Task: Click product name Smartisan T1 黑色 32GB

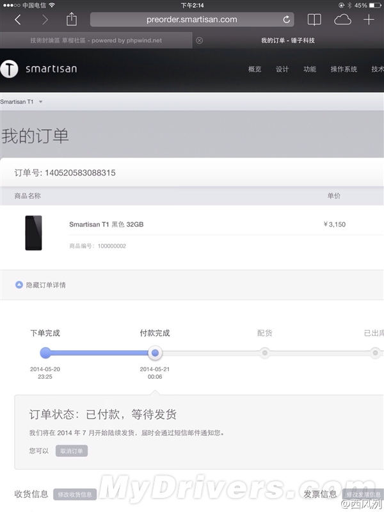Action: [106, 225]
